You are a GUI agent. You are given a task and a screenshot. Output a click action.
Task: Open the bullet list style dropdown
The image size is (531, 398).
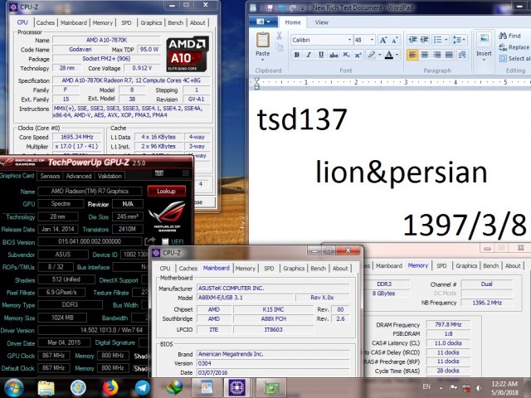[x=446, y=40]
